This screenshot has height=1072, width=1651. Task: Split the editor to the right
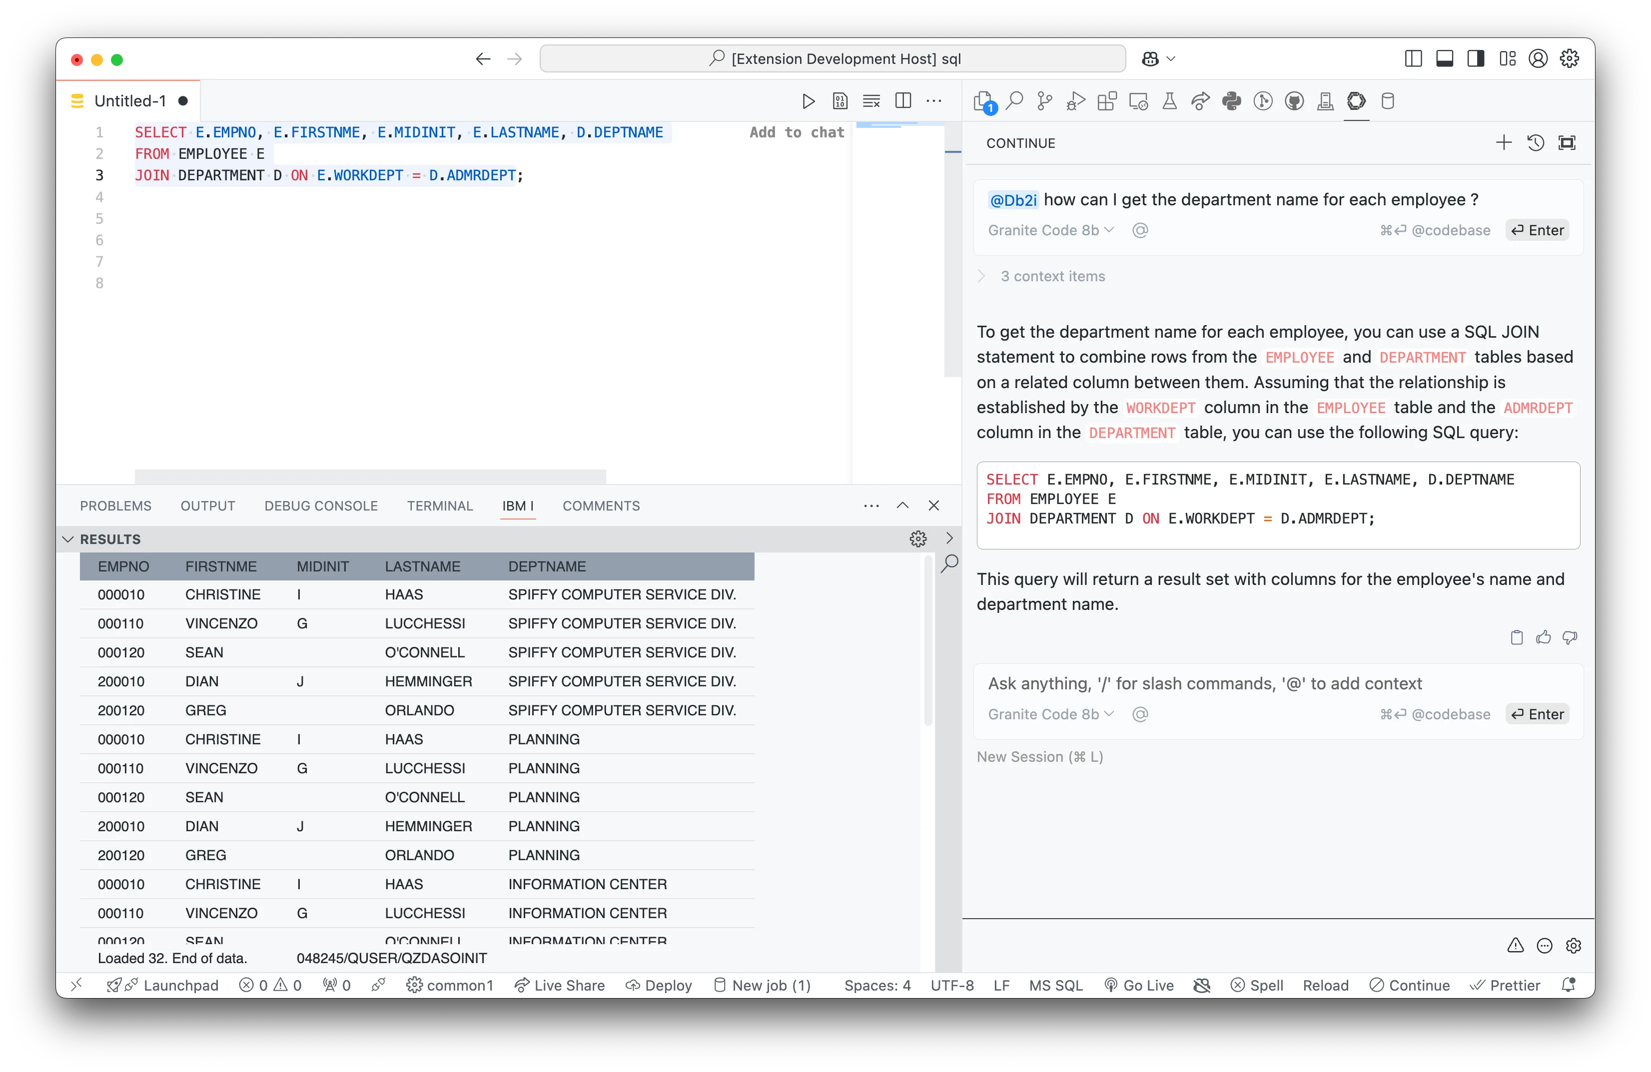903,101
